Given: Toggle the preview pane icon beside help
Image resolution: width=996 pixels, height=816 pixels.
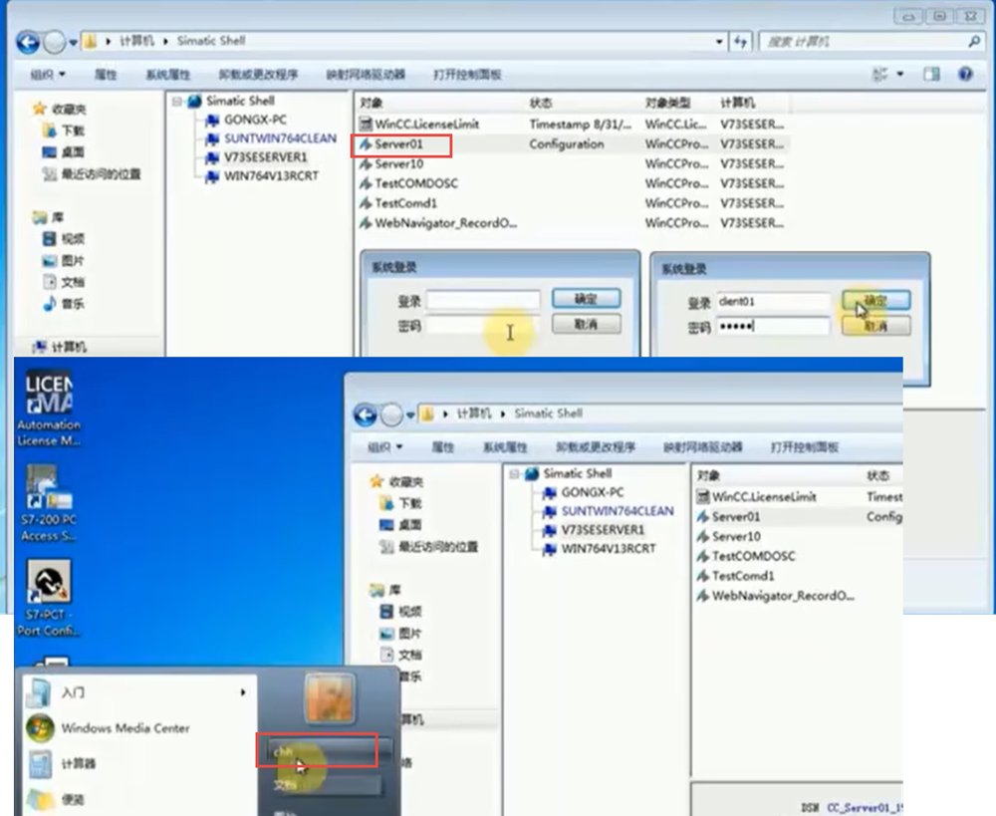Looking at the screenshot, I should tap(931, 75).
